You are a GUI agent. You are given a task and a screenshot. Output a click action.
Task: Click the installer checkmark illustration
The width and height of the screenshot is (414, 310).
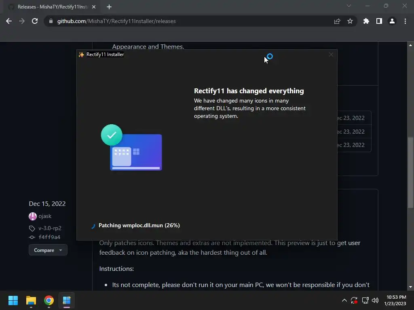(131, 147)
